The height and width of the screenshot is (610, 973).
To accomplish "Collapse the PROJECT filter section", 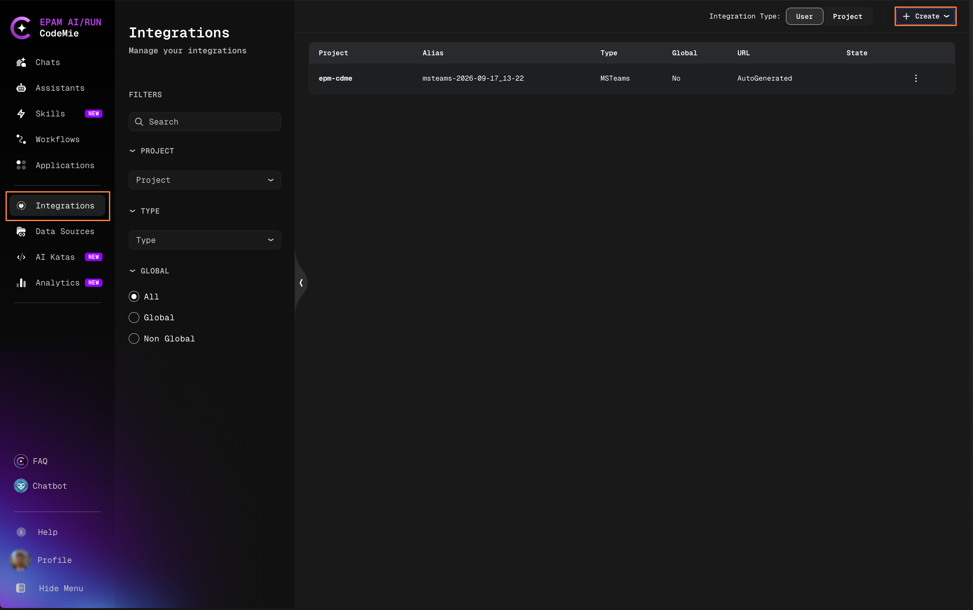I will pos(132,151).
